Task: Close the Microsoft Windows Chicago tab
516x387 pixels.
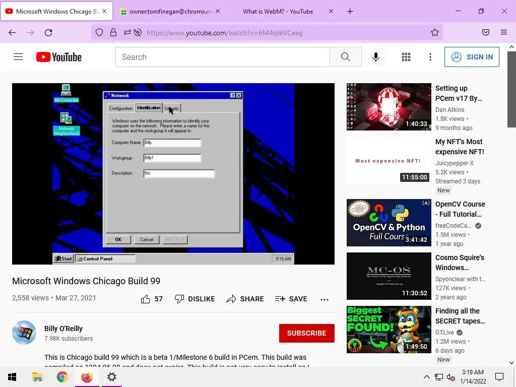Action: 104,11
